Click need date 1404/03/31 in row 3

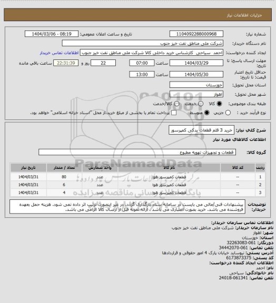click(x=28, y=193)
